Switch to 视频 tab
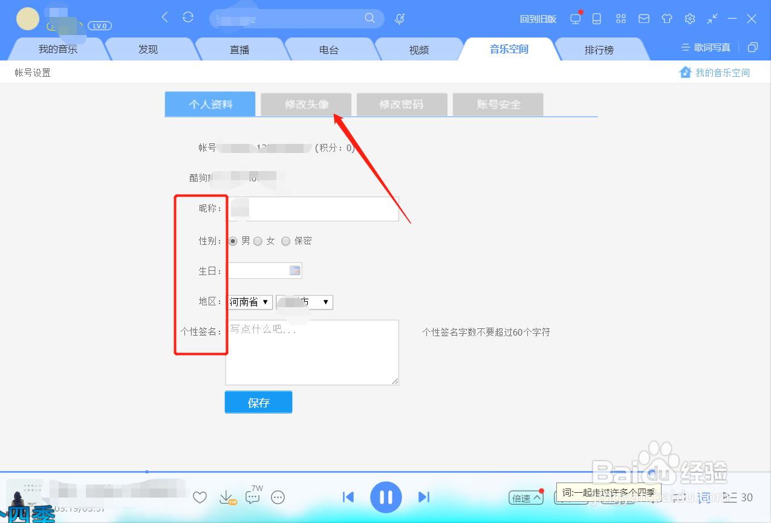This screenshot has height=523, width=771. (419, 50)
